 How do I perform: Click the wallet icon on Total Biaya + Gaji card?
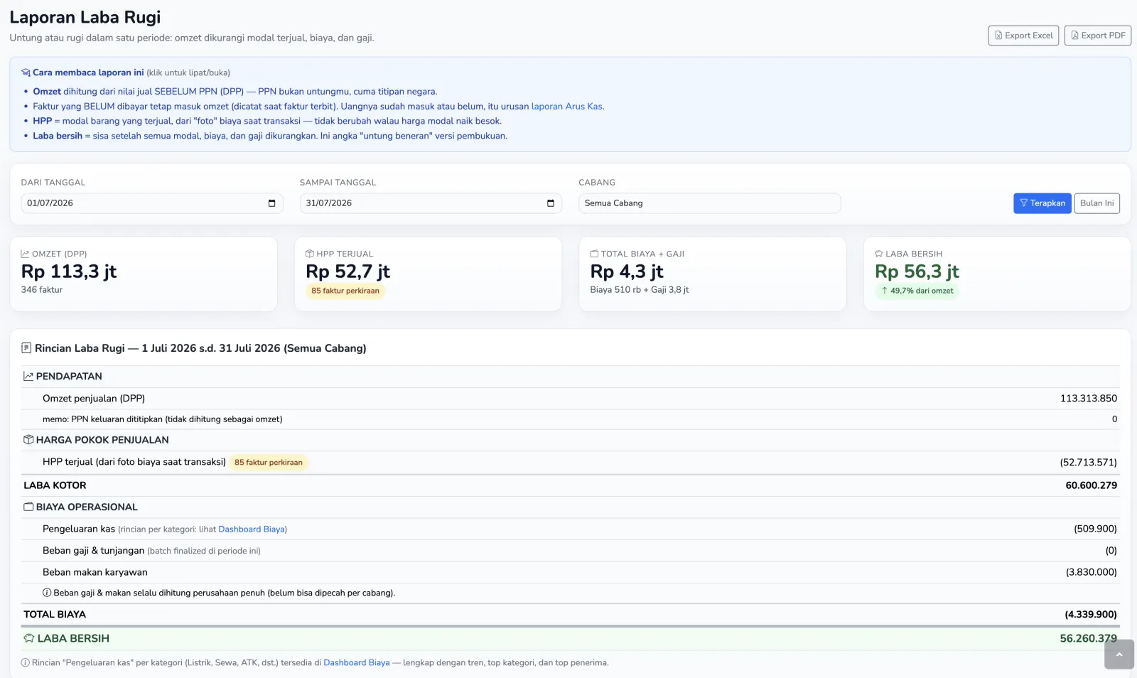click(x=594, y=254)
